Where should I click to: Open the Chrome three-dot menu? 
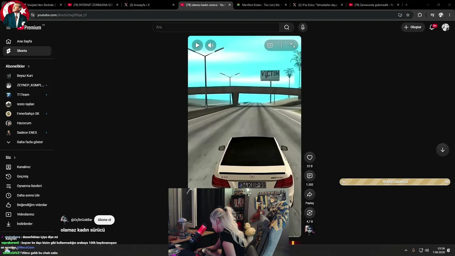point(450,15)
